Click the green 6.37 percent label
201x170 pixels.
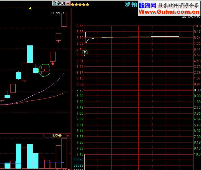197,131
